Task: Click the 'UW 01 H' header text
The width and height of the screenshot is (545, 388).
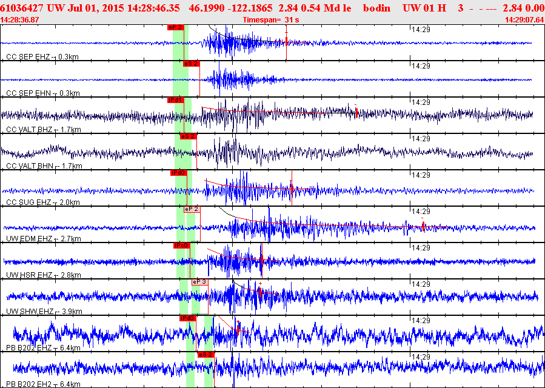Action: (424, 8)
